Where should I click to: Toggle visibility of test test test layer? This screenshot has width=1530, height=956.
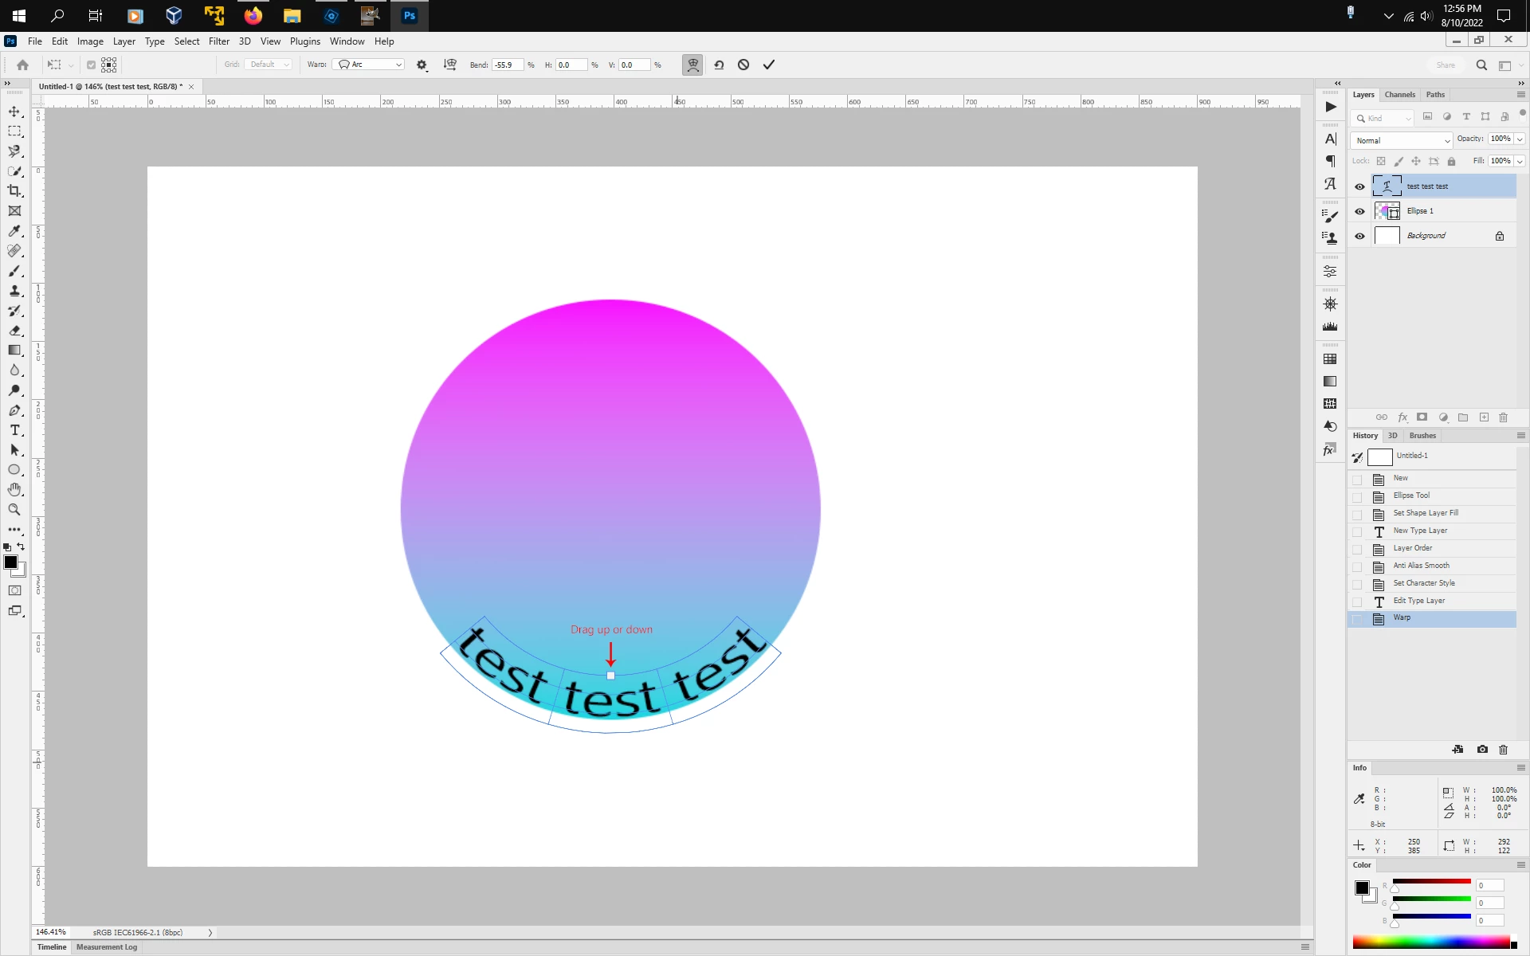1359,186
